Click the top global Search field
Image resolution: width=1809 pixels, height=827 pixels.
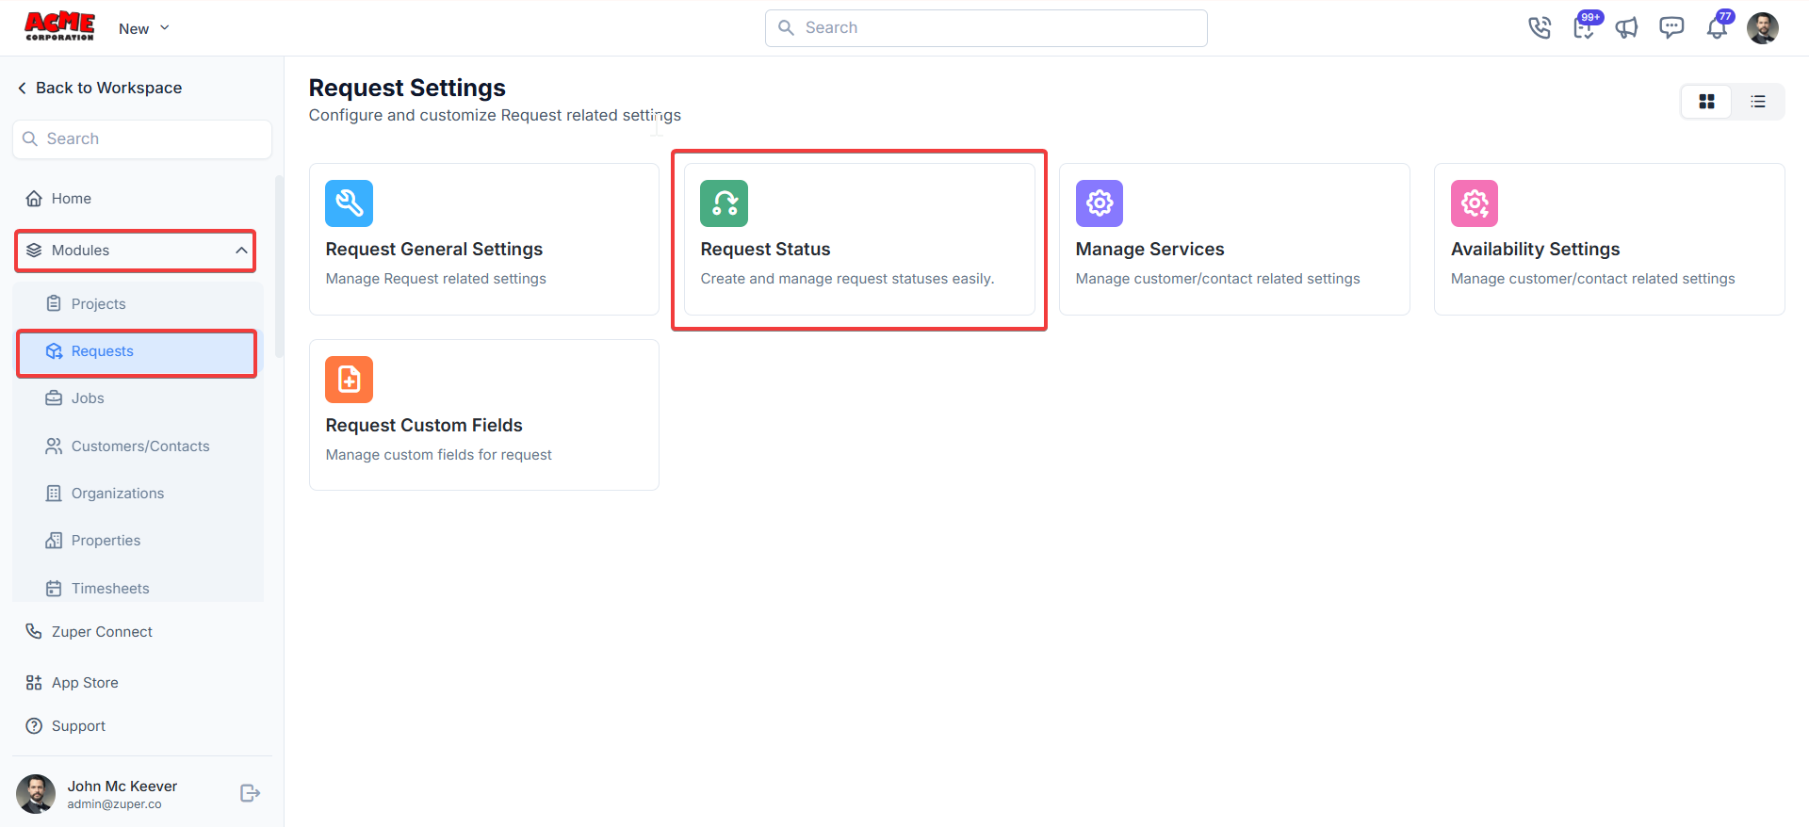click(986, 28)
